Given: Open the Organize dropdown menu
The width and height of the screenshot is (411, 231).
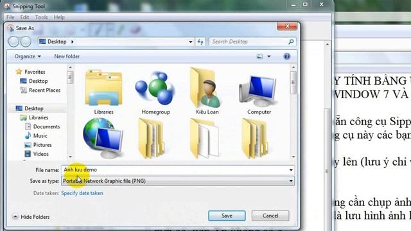Looking at the screenshot, I should tap(28, 56).
